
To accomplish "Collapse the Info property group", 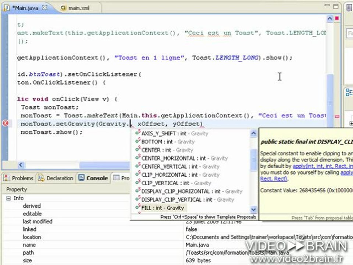I will (x=8, y=198).
